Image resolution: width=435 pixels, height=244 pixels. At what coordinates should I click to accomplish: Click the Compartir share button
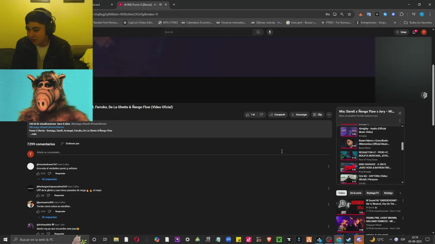point(277,115)
